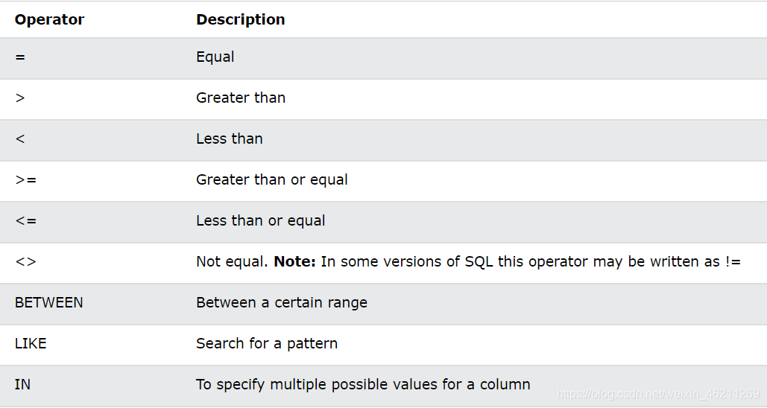The image size is (767, 408).
Task: Click the bold "Note:" text
Action: 295,262
